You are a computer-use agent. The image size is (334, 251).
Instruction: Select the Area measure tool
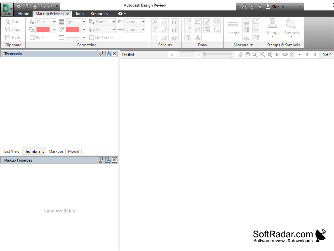point(246,22)
